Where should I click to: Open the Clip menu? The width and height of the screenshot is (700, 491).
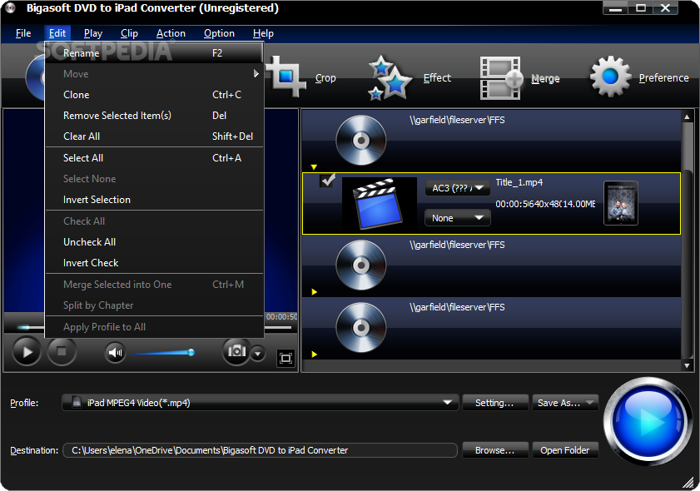130,33
